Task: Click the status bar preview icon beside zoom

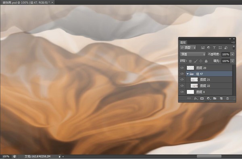Action: [x=15, y=156]
